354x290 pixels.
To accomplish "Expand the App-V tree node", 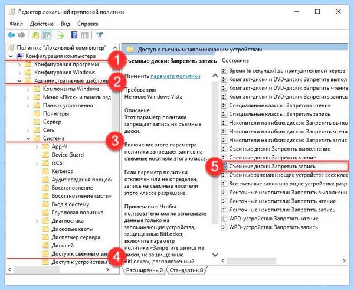I will (x=37, y=146).
